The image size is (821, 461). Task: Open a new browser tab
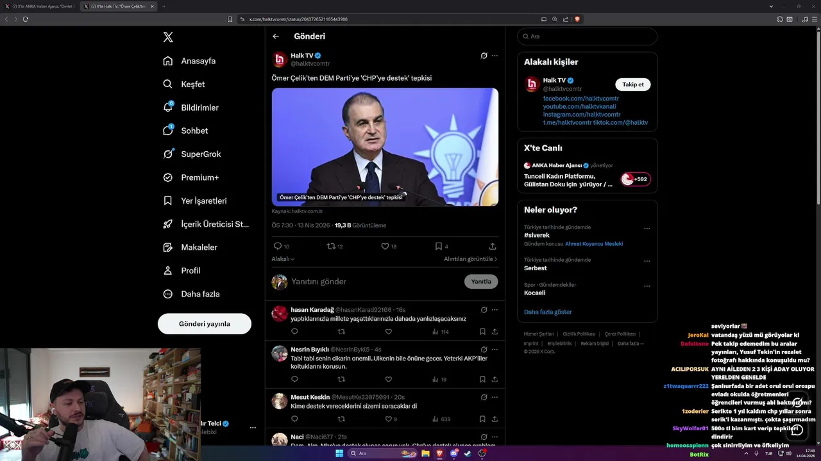(x=164, y=6)
